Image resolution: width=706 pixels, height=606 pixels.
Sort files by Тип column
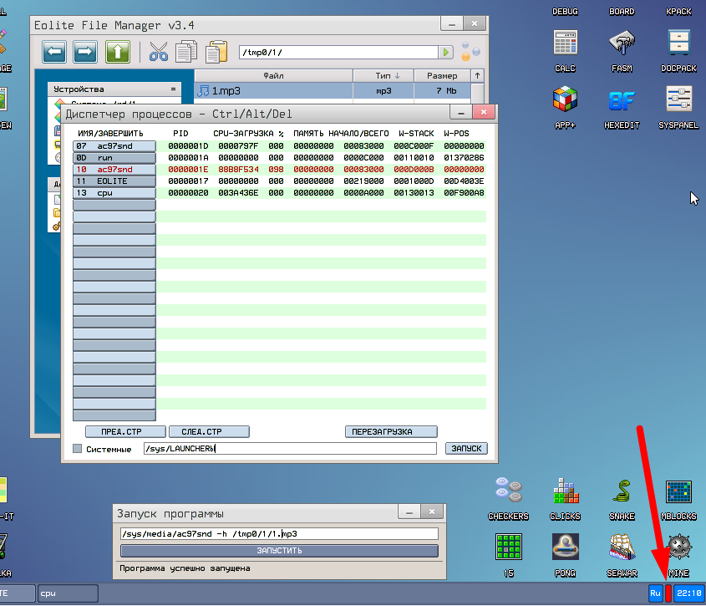[x=383, y=76]
